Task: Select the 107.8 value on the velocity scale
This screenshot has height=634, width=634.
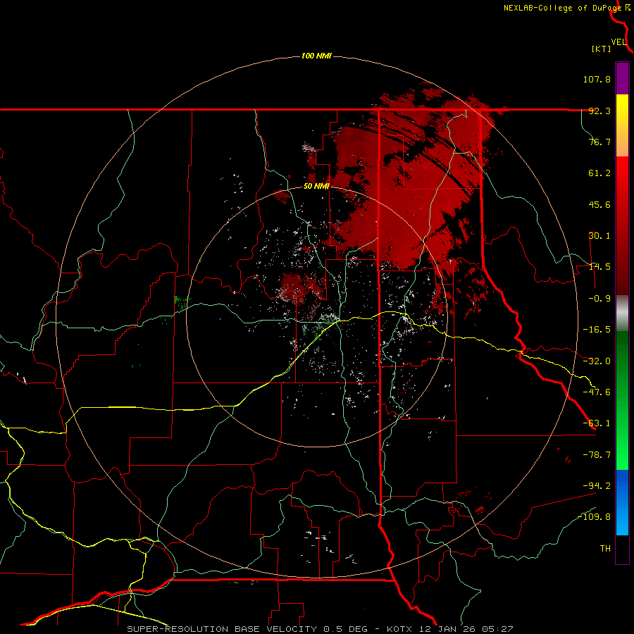Action: [597, 79]
